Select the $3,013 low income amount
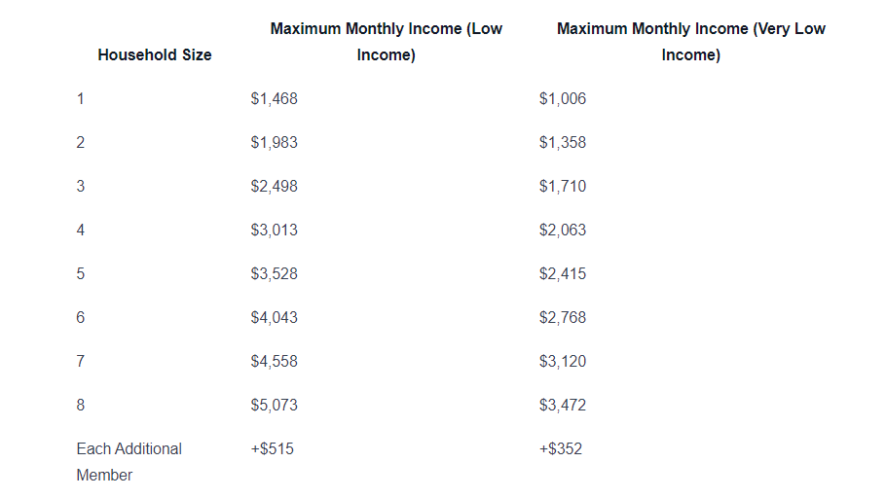The height and width of the screenshot is (498, 886). click(x=274, y=230)
